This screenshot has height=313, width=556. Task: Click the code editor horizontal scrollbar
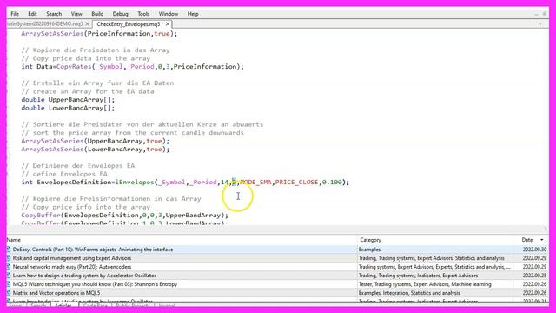[278, 229]
